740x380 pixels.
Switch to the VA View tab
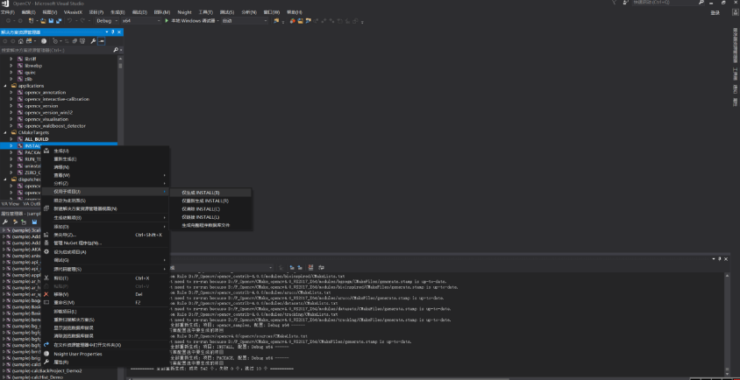click(x=10, y=204)
